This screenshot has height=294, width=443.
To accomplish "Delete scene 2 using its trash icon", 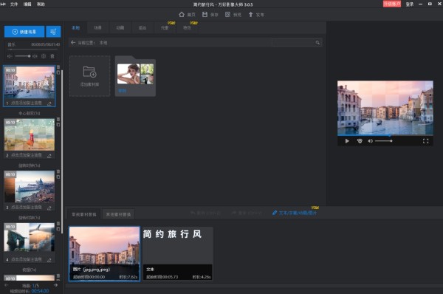I will (58, 120).
